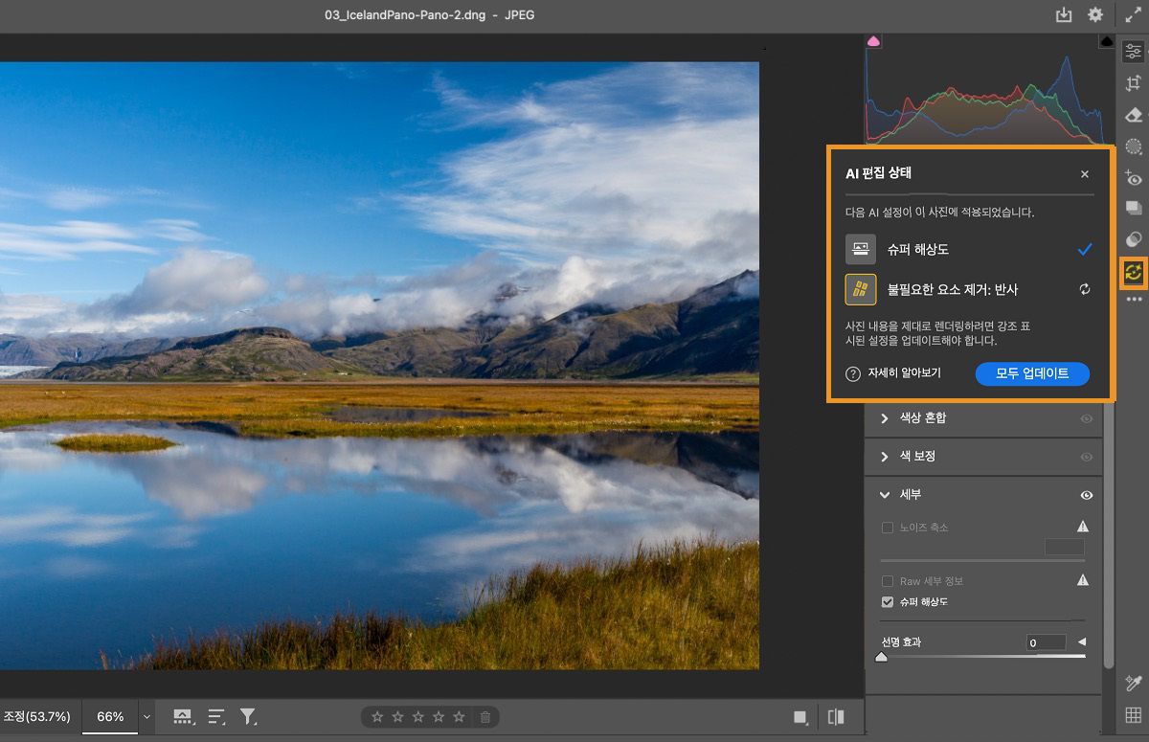The image size is (1149, 742).
Task: Open the Presets overlapping circles icon
Action: point(1134,239)
